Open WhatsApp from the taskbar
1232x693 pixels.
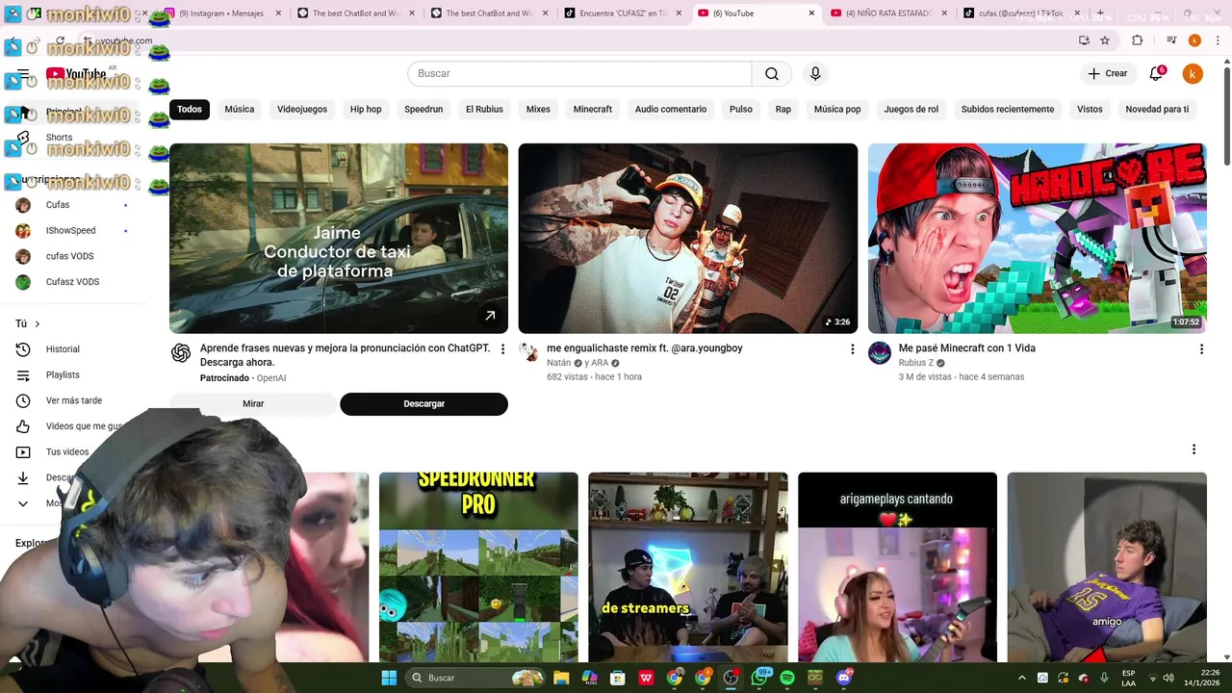pos(759,678)
